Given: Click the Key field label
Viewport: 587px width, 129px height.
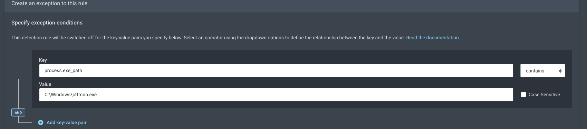Looking at the screenshot, I should (x=43, y=60).
